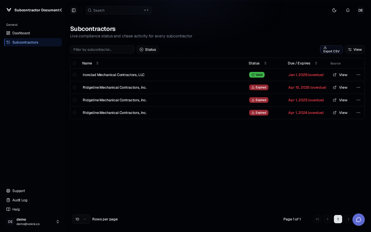Click the Search box in the header

click(x=119, y=10)
